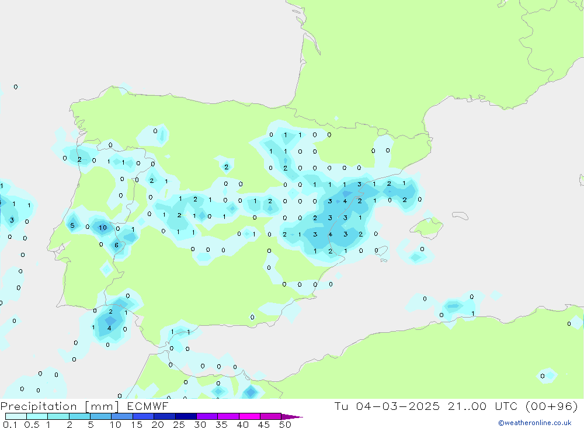
Task: Click the purple over-50 legend arrow
Action: [x=291, y=416]
